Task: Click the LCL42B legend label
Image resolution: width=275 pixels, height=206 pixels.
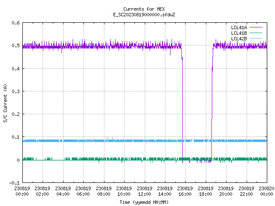Action: coord(239,39)
